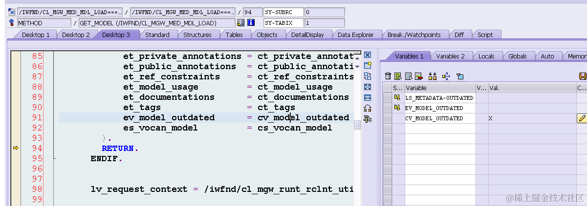This screenshot has height=206, width=587.
Task: Click the remove row icon with red minus
Action: (418, 76)
